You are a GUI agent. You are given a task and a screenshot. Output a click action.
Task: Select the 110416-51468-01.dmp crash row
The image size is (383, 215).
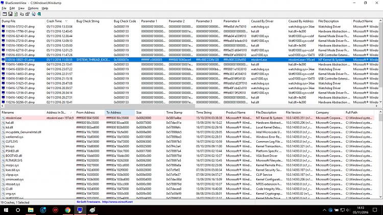tap(189, 78)
